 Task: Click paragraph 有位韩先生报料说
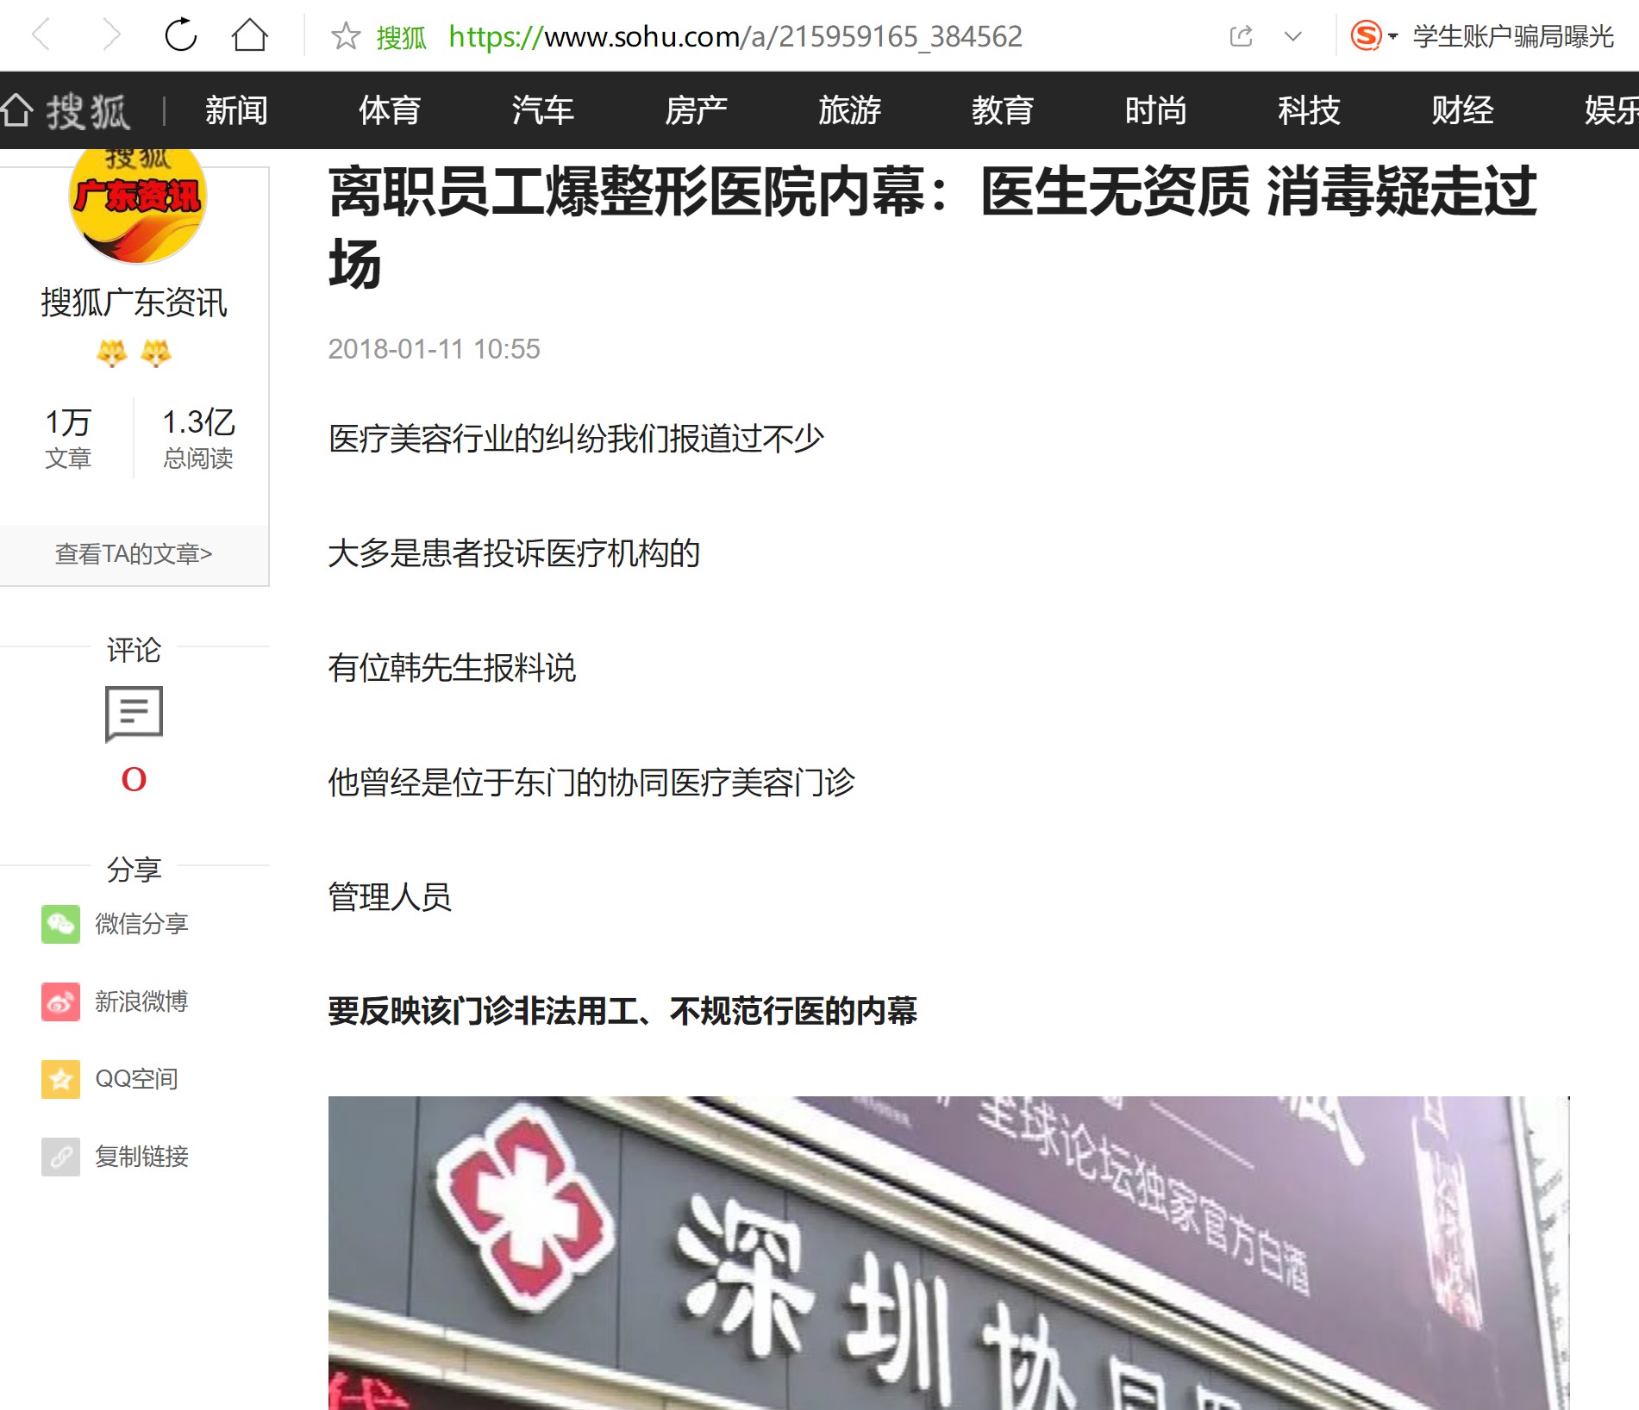[x=452, y=668]
